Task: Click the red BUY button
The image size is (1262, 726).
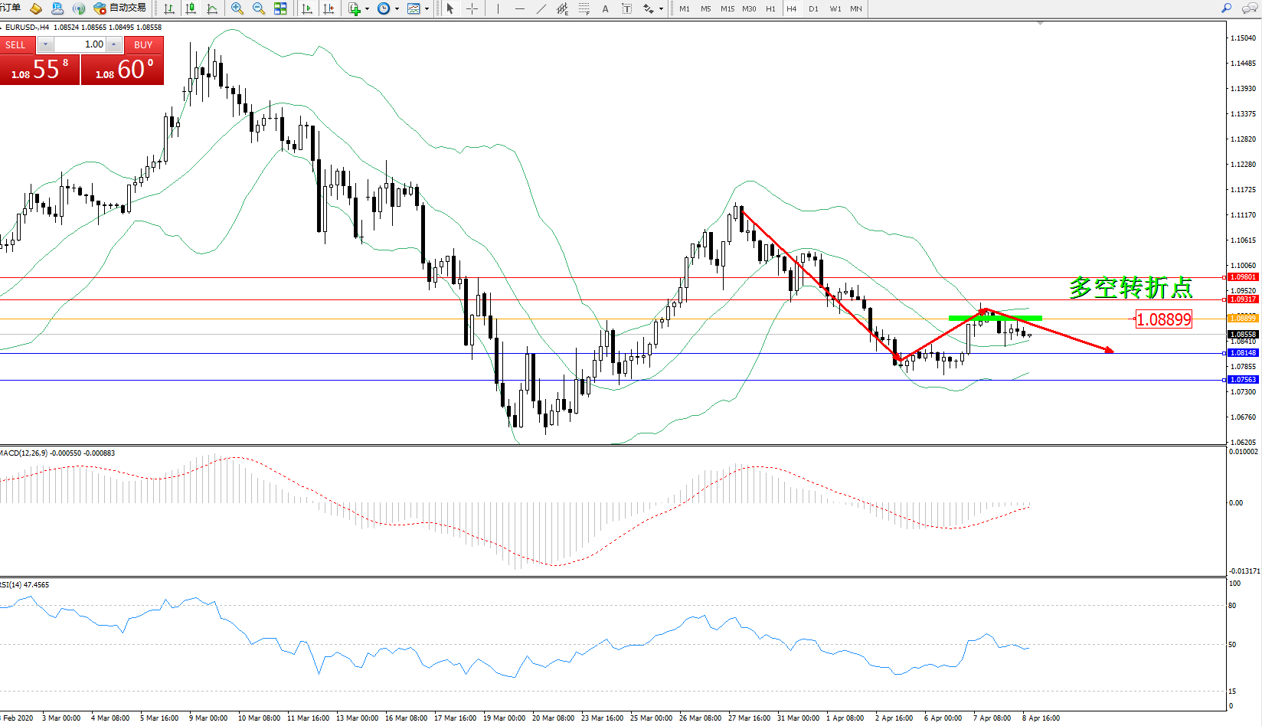Action: coord(143,44)
